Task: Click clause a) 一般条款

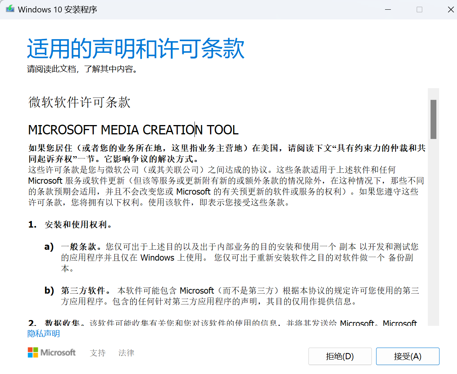Action: click(231, 257)
